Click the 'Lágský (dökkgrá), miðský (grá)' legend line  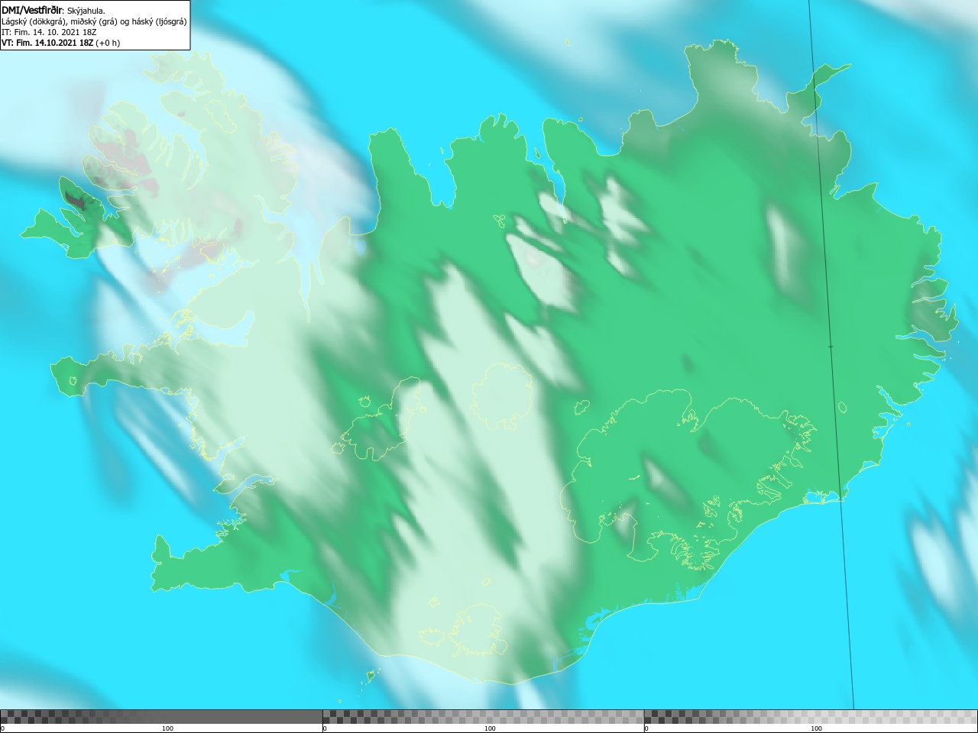point(94,21)
